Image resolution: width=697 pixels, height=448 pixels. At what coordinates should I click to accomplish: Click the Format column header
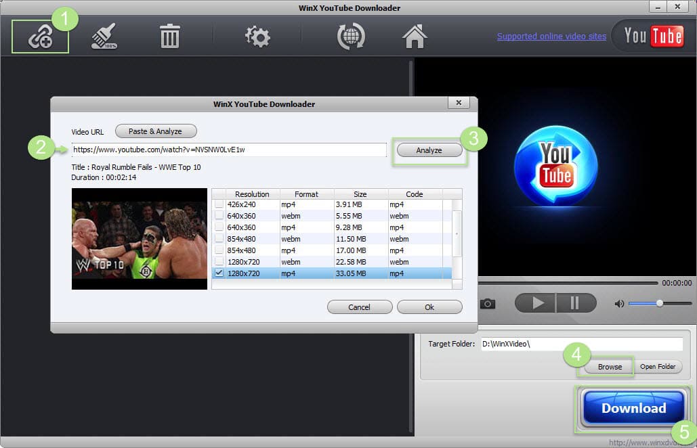306,194
